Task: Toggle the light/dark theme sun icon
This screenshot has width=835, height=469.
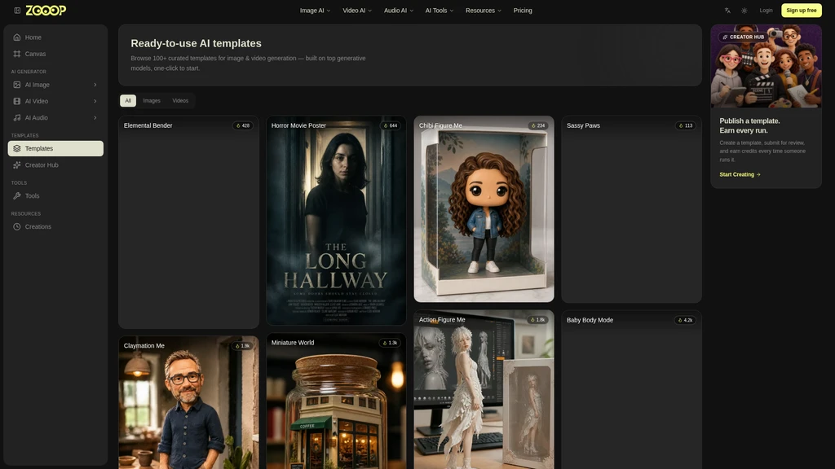Action: 744,11
